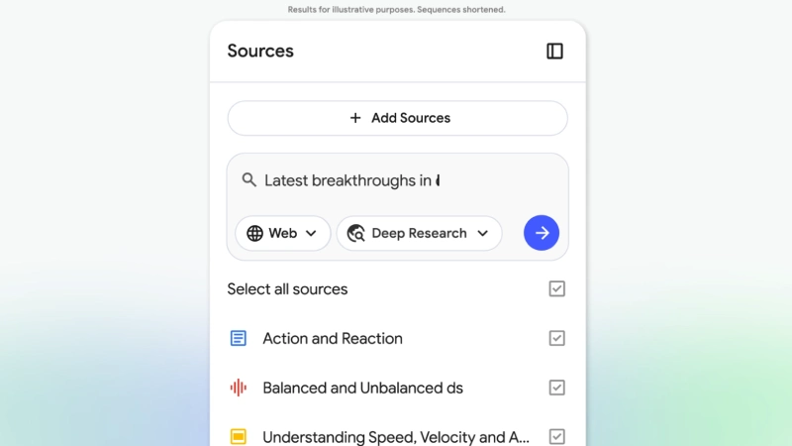
Task: Click the Web globe icon
Action: 254,233
